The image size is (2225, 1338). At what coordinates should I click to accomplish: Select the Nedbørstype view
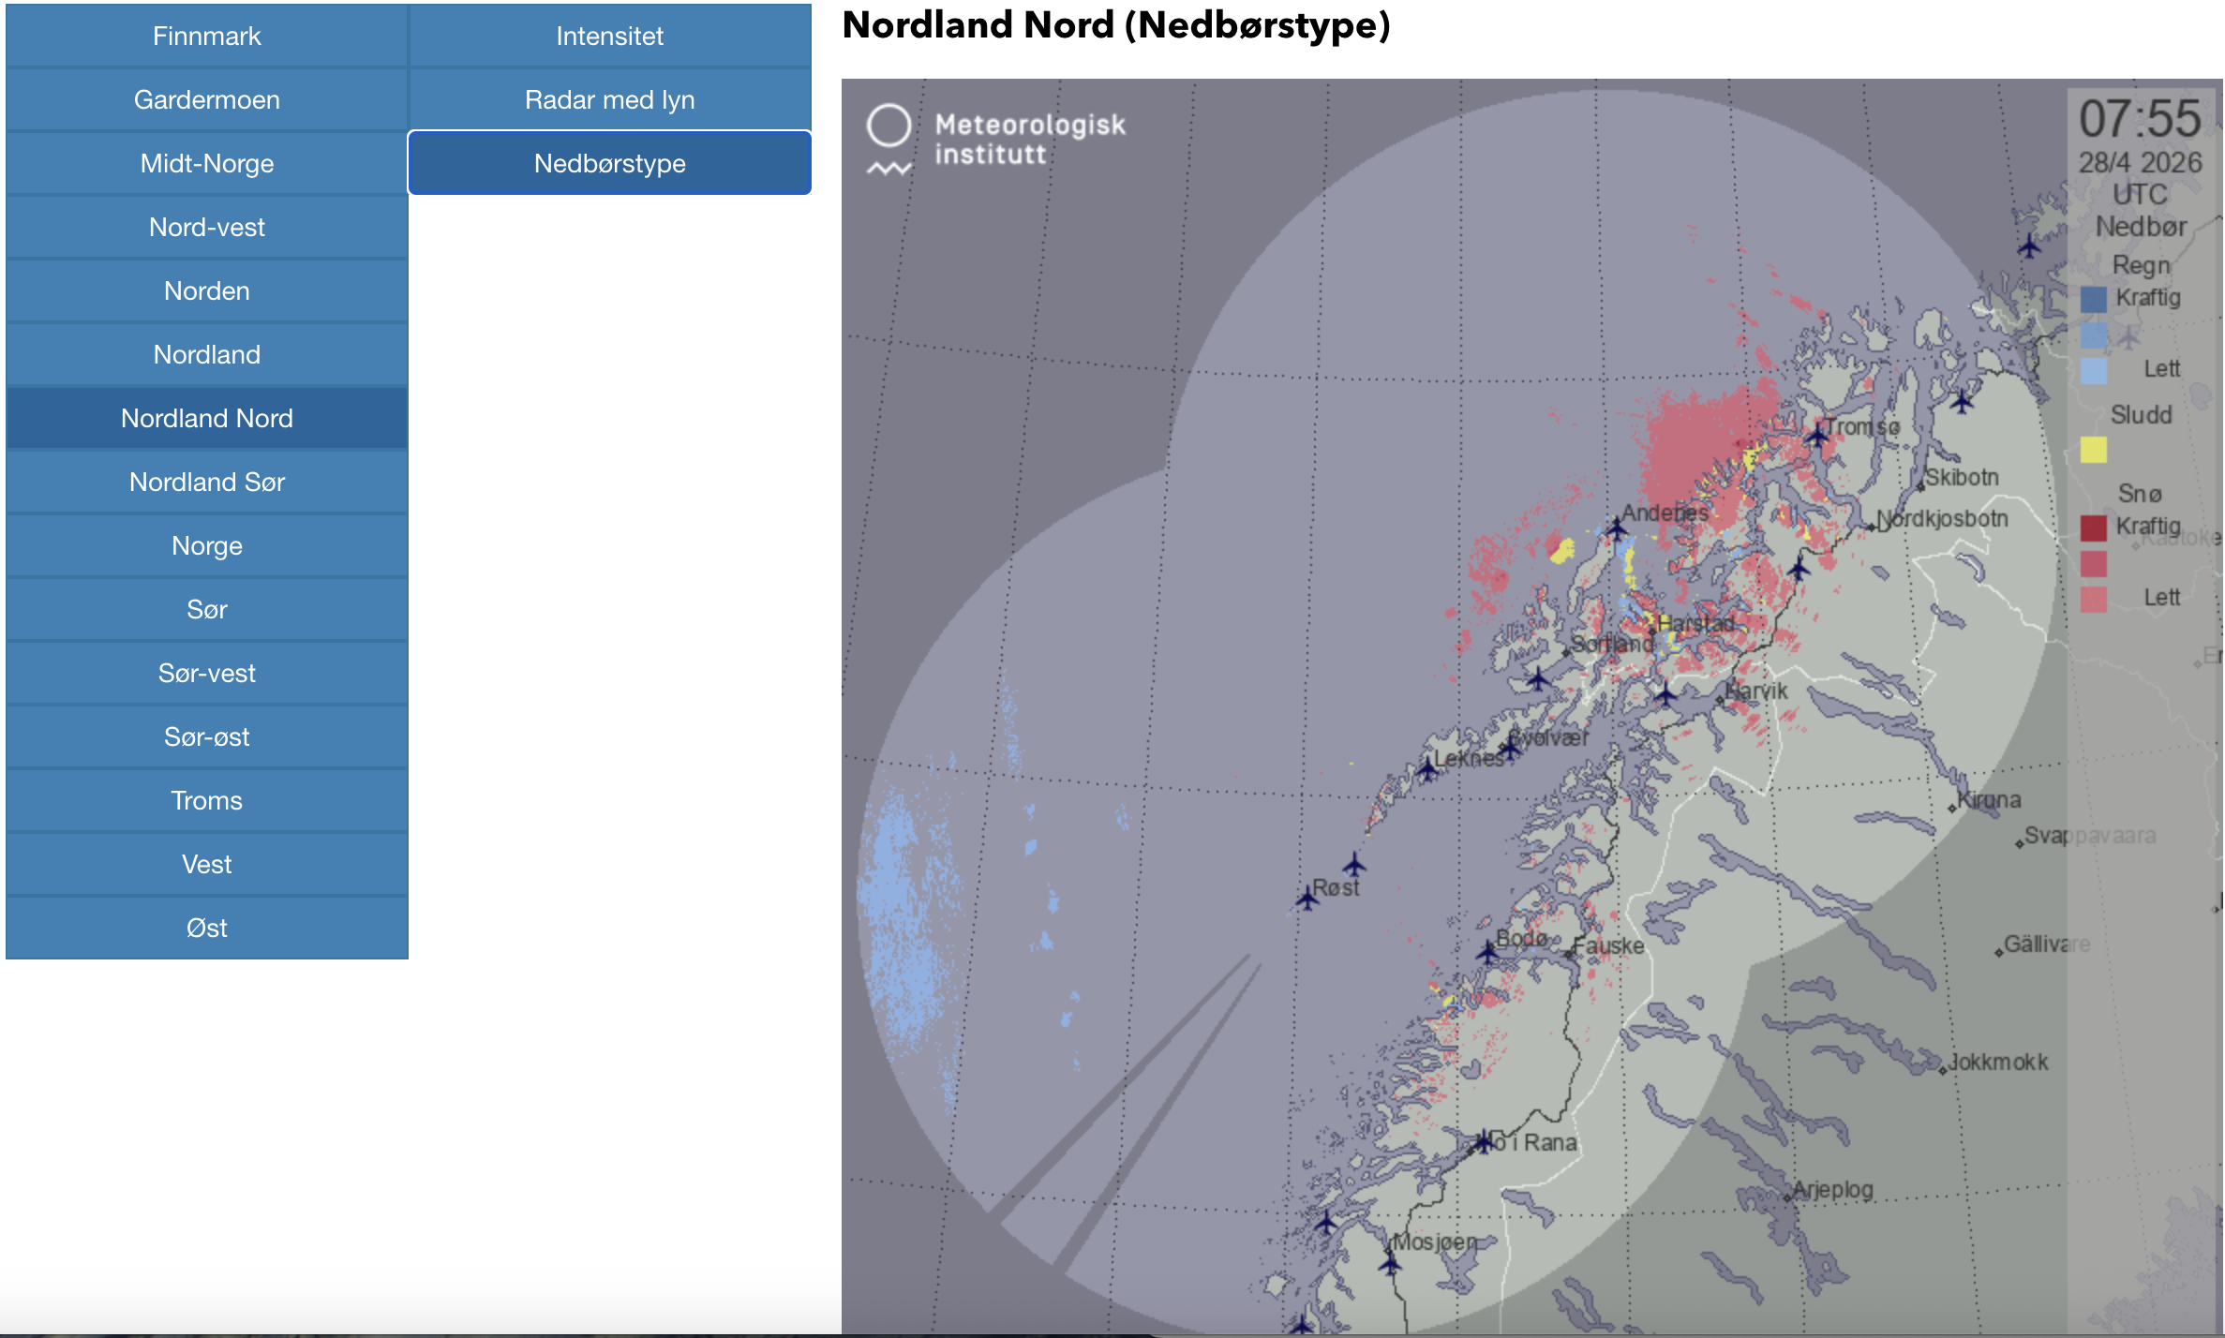pyautogui.click(x=610, y=163)
